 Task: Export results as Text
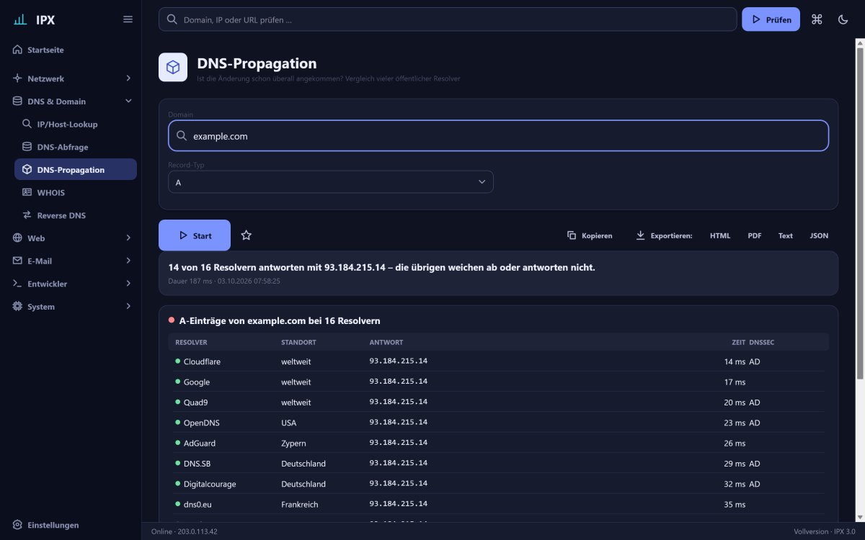click(786, 235)
